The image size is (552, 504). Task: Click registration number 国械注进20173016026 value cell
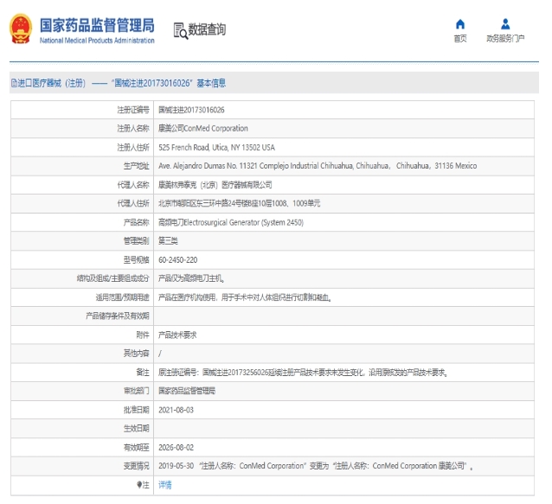[x=191, y=110]
